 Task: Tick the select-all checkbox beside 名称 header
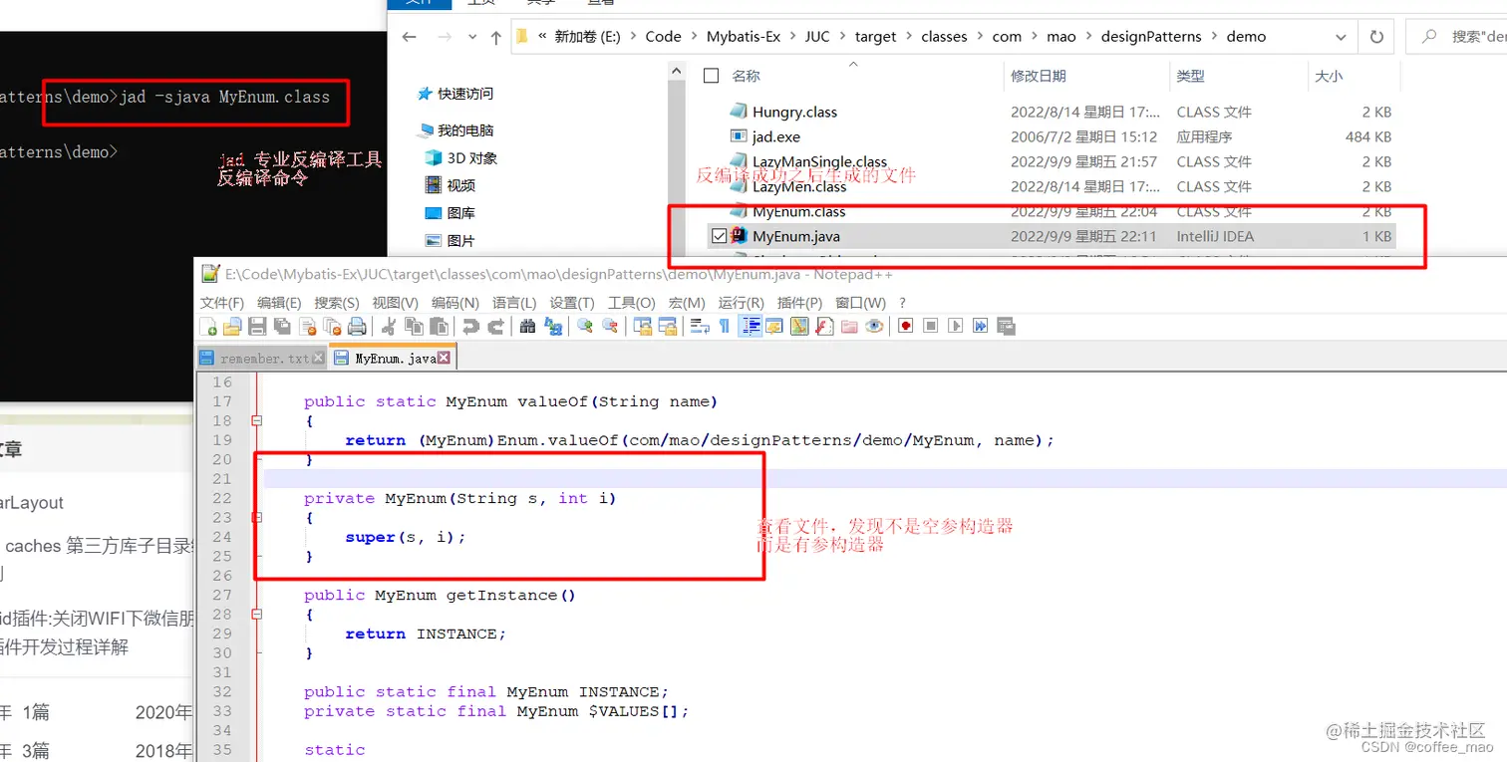(711, 76)
